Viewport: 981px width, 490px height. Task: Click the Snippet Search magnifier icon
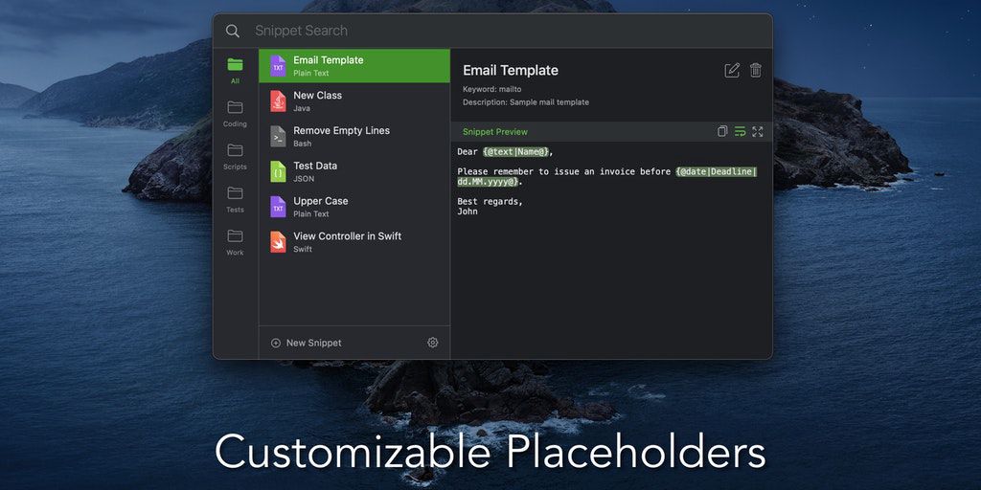point(232,31)
